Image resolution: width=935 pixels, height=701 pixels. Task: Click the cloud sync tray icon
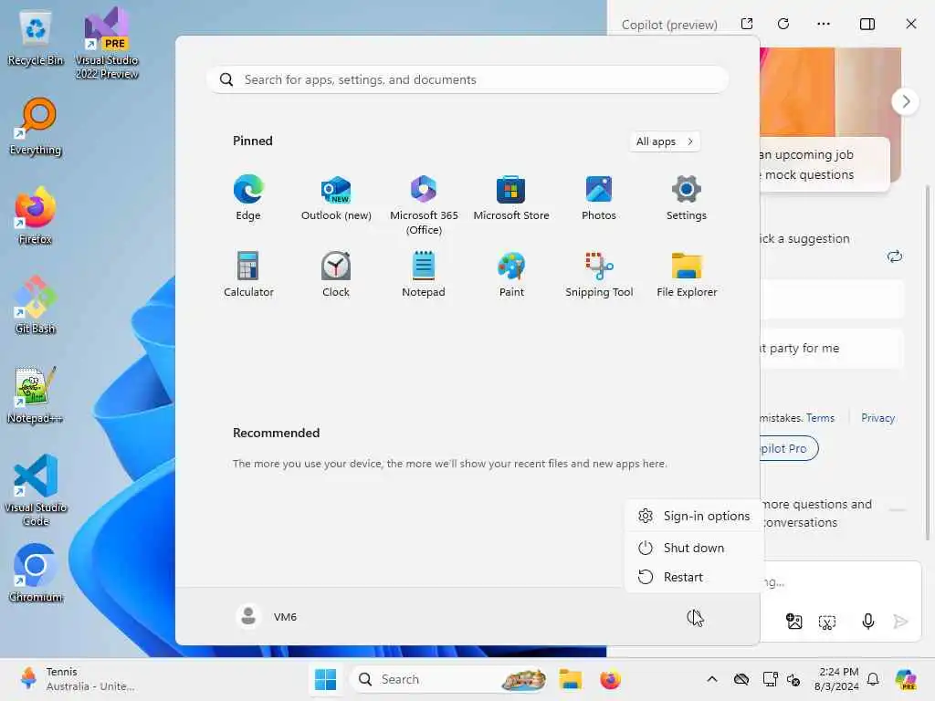click(x=741, y=679)
